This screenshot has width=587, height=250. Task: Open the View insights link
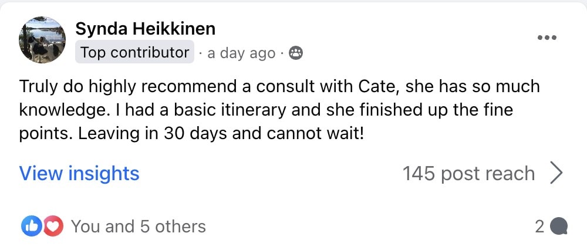[x=79, y=173]
